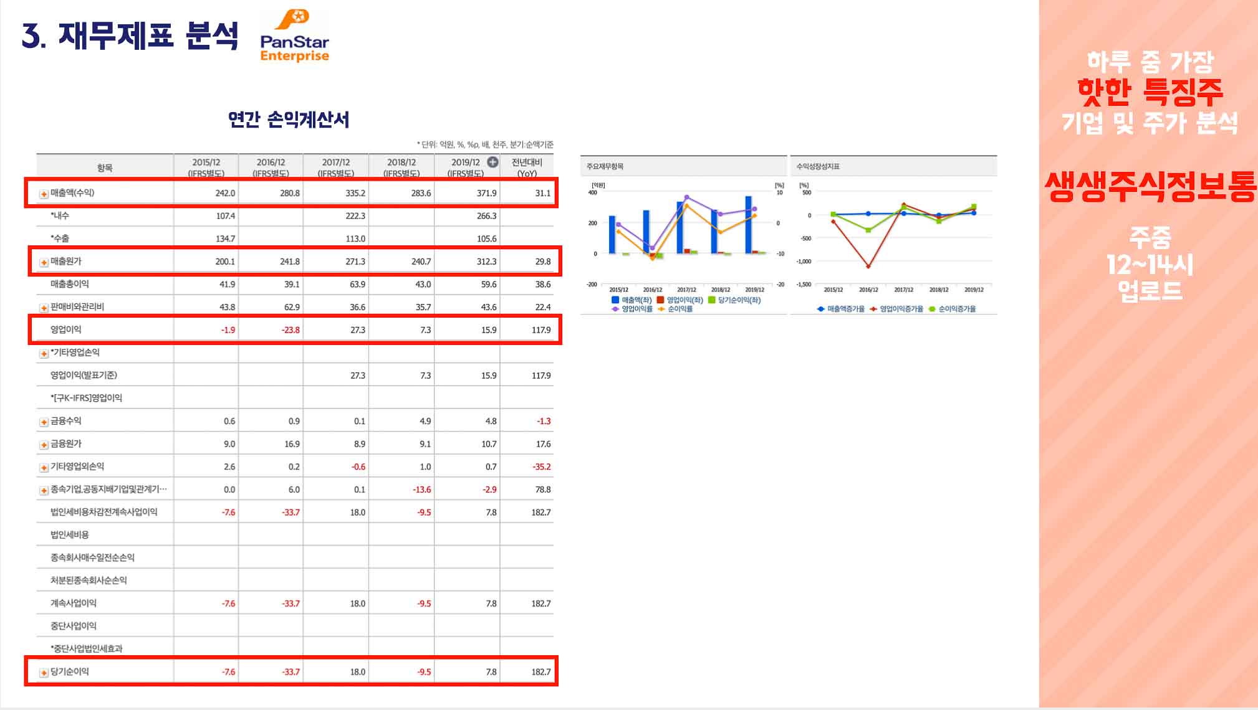Click the 2017/12 column header
The height and width of the screenshot is (710, 1258).
coord(335,167)
